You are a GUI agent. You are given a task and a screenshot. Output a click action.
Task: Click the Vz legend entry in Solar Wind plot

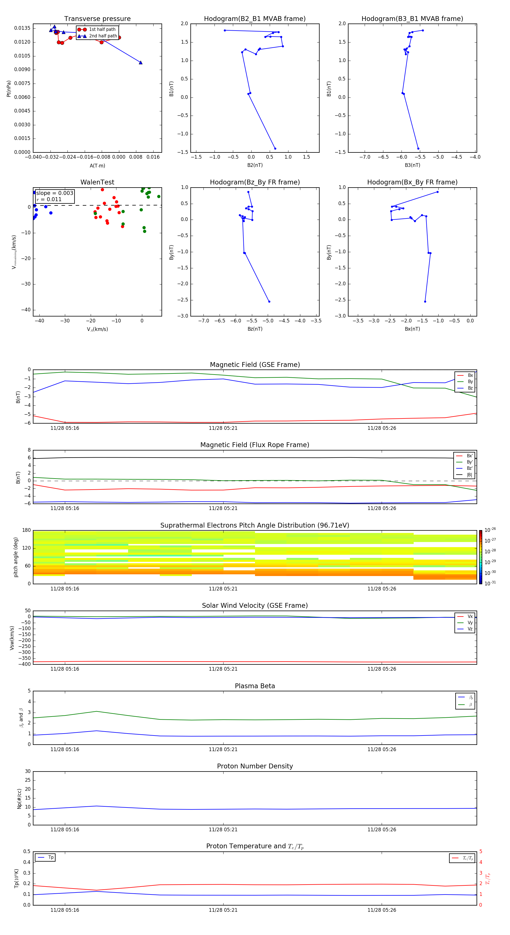click(x=465, y=629)
